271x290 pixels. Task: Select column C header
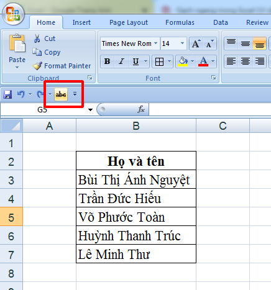[x=223, y=126]
